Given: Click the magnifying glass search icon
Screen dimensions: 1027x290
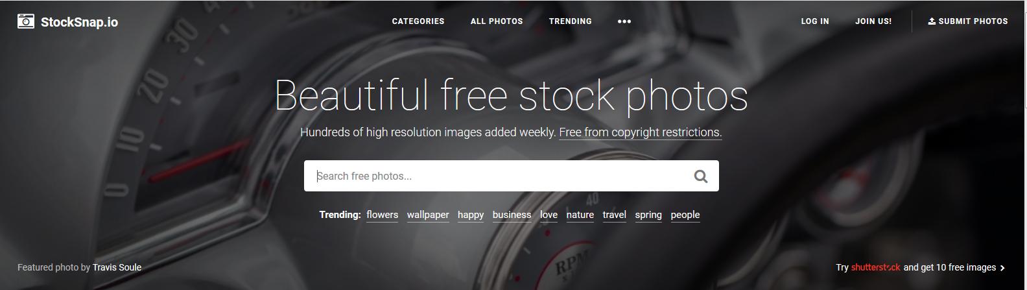Looking at the screenshot, I should point(700,176).
